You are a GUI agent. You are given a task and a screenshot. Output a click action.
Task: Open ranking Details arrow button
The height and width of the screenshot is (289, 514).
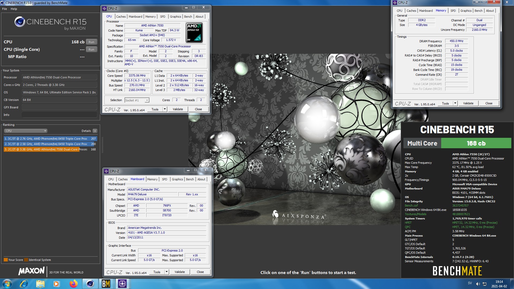(95, 131)
